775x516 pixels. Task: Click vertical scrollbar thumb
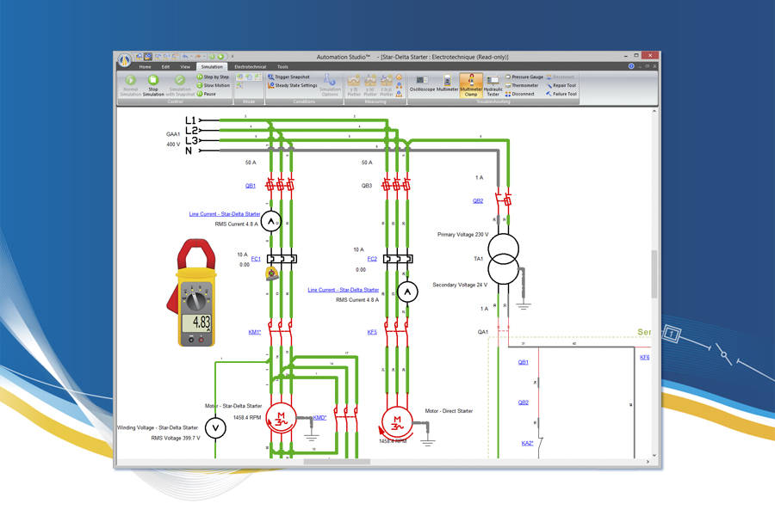point(654,274)
